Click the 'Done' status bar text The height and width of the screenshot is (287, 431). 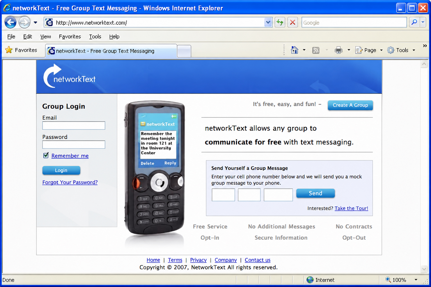pyautogui.click(x=8, y=280)
